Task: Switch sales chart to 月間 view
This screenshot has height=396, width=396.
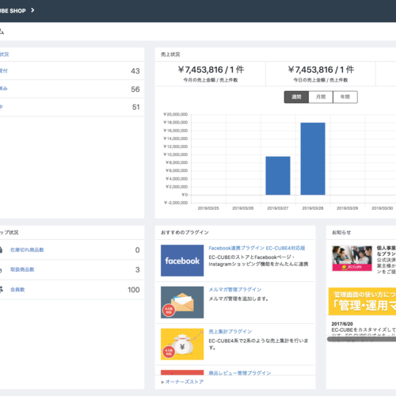Action: click(321, 97)
